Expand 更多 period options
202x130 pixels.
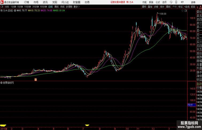76,7
